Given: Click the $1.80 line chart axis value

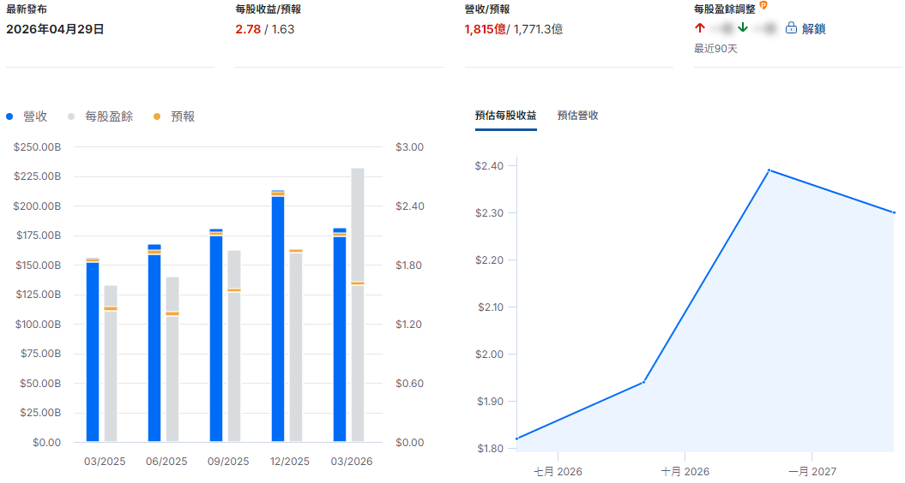Looking at the screenshot, I should 489,449.
